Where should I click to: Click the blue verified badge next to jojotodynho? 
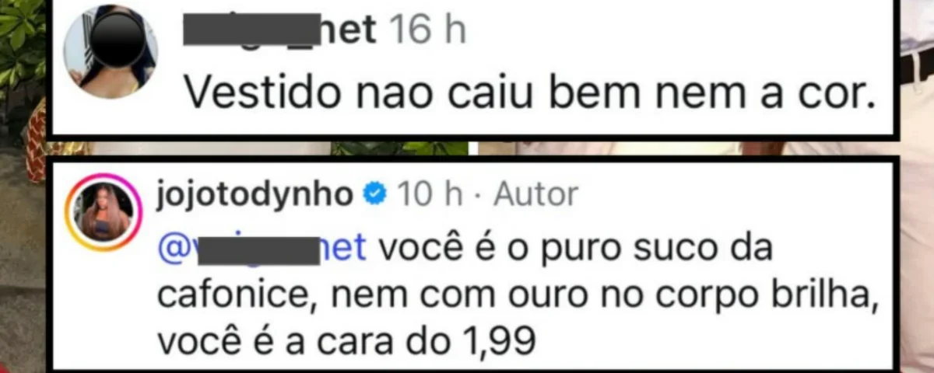click(375, 194)
